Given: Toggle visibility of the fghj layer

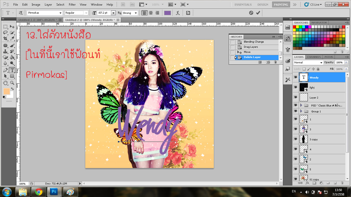Looking at the screenshot, I should pyautogui.click(x=295, y=87).
